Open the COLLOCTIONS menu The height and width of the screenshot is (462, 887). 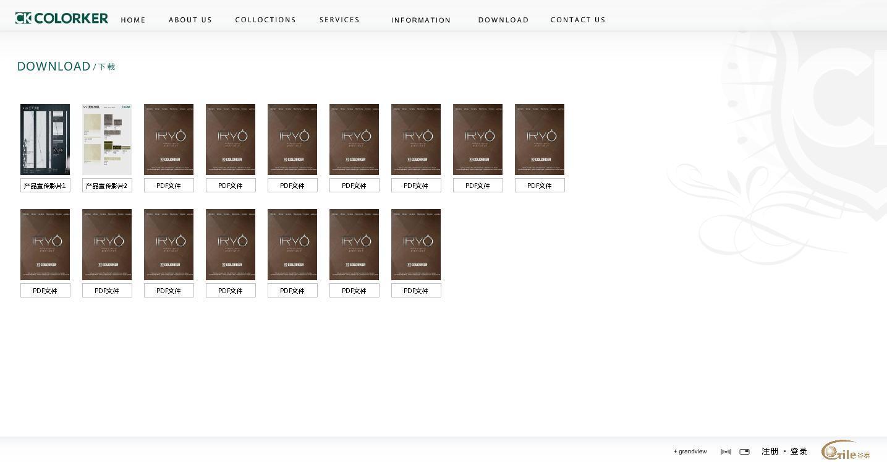pyautogui.click(x=265, y=20)
